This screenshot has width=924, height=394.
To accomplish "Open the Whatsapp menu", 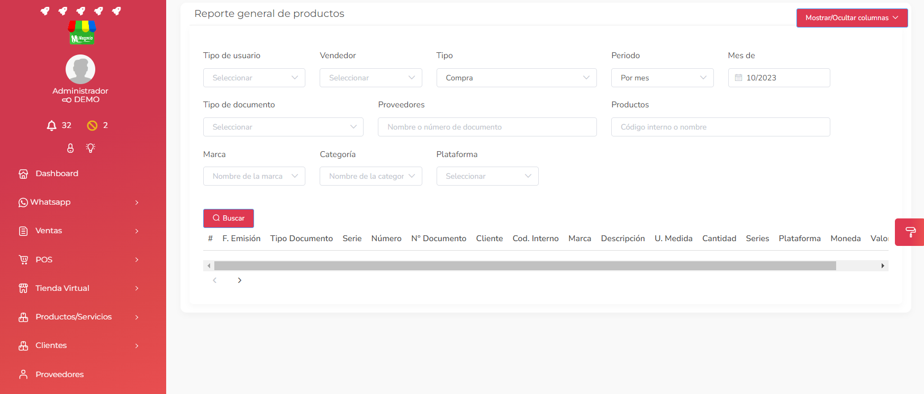I will tap(50, 202).
